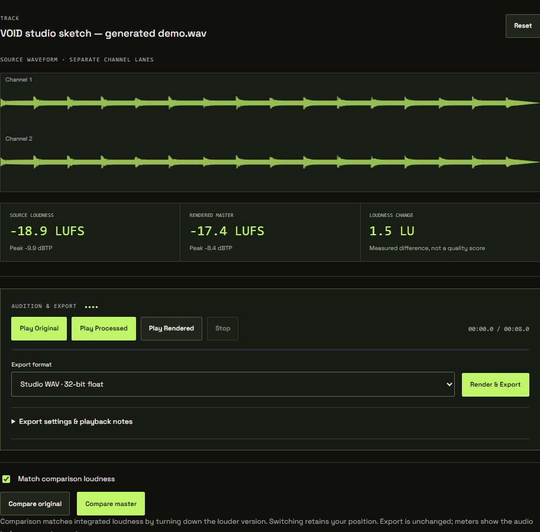The width and height of the screenshot is (540, 532).
Task: Open the Export format dropdown
Action: point(233,384)
